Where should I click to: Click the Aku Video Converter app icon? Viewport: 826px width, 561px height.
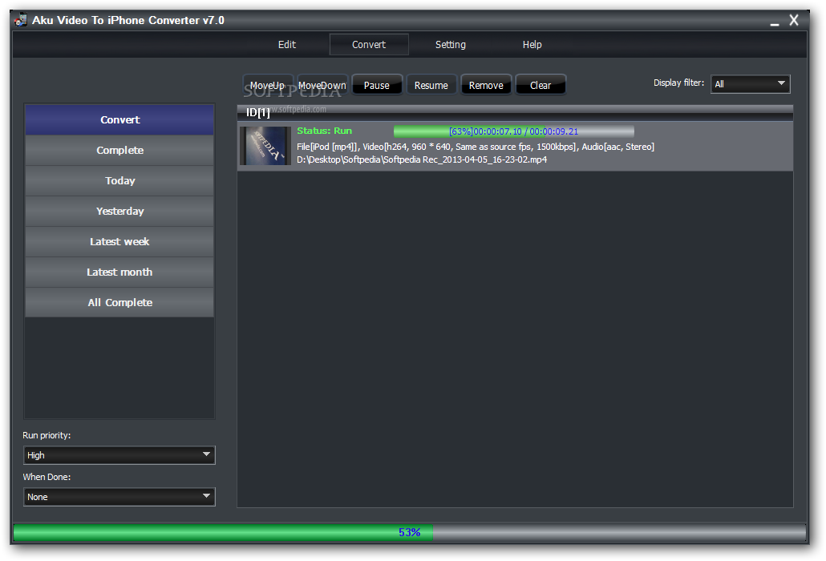coord(21,20)
